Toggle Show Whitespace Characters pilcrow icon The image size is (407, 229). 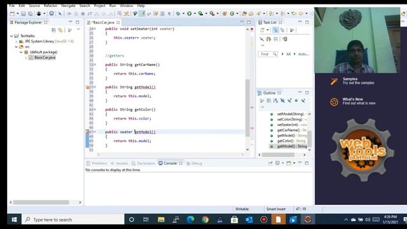point(169,13)
